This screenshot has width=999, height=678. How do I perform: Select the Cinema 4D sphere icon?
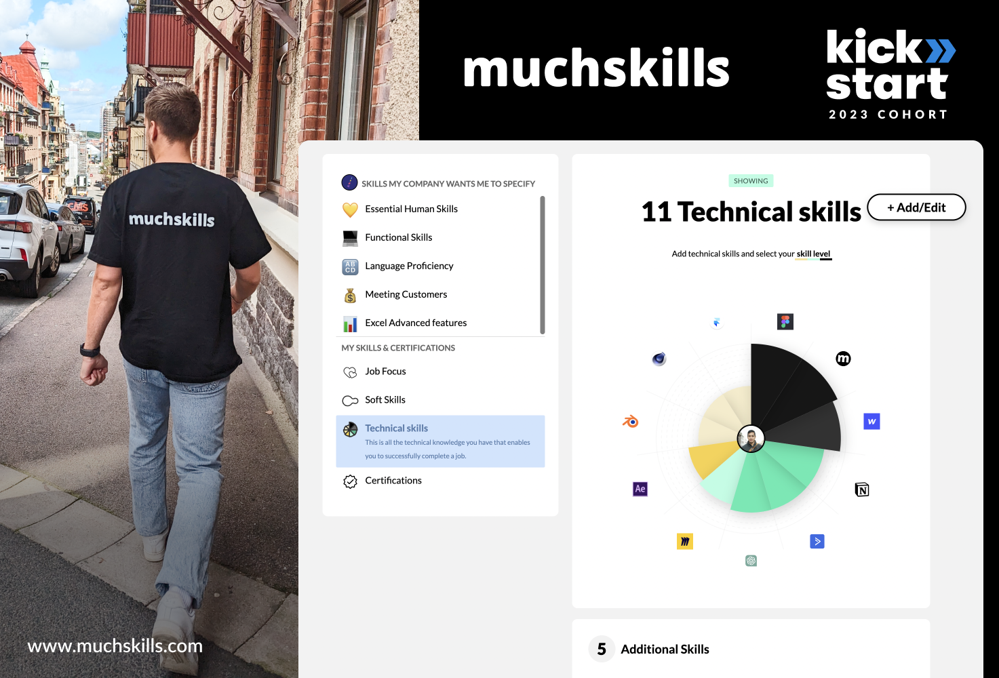659,359
